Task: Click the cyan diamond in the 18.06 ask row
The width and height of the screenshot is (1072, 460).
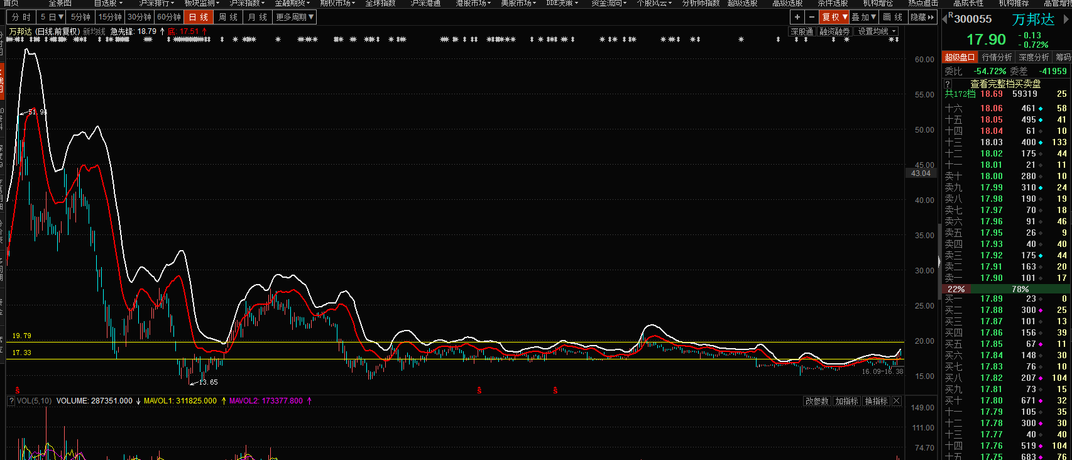Action: coord(1041,109)
